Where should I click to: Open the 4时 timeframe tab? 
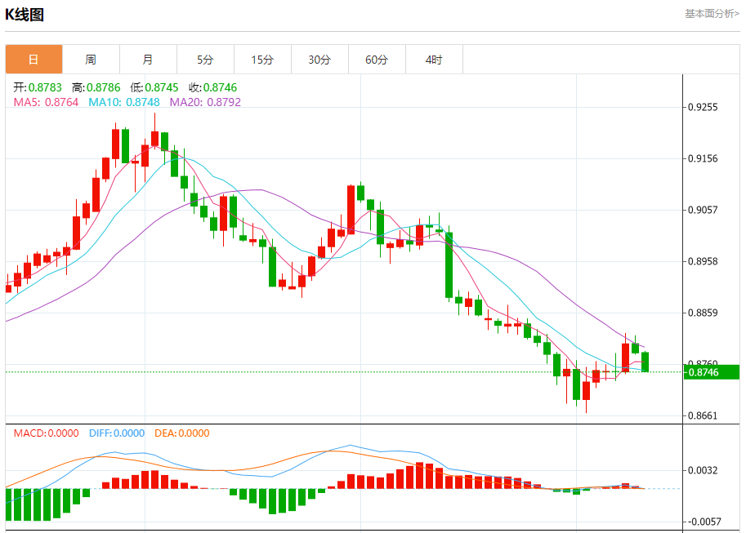pyautogui.click(x=434, y=60)
